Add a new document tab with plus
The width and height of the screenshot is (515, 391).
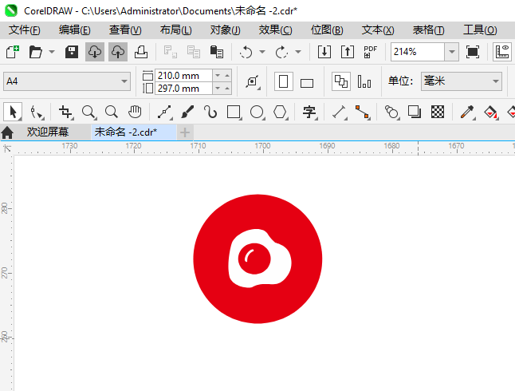(x=185, y=132)
